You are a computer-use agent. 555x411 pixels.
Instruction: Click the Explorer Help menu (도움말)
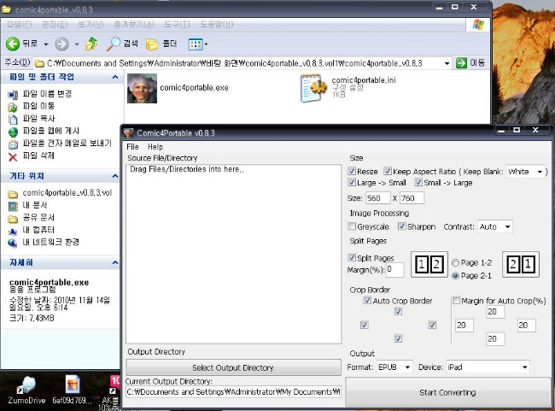point(217,25)
